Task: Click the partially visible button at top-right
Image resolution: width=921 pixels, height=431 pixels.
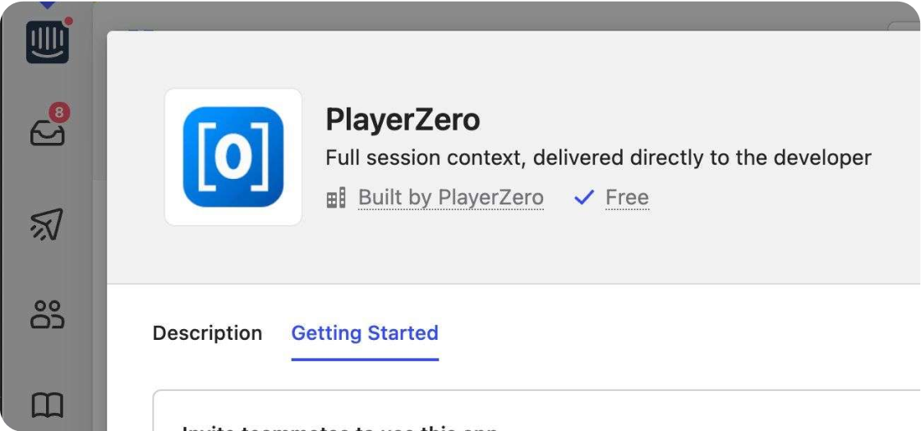Action: (x=904, y=26)
